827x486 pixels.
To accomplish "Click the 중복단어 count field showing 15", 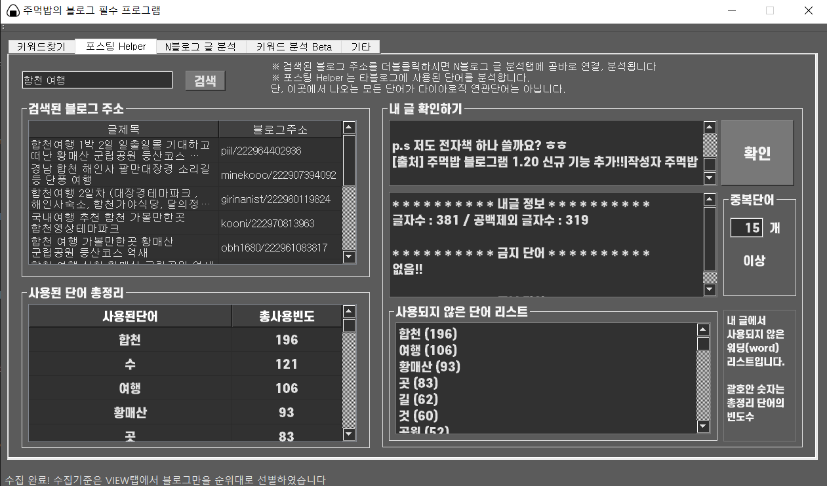I will pos(746,227).
